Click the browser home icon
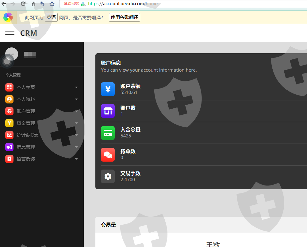Screen dimensions: 307x247 [x=33, y=4]
